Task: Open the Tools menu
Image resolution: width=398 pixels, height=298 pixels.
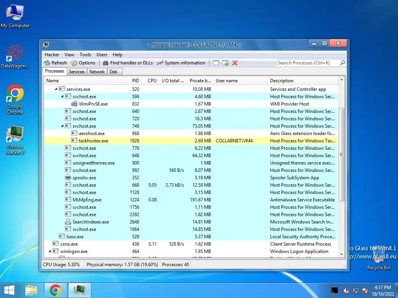Action: pos(85,55)
